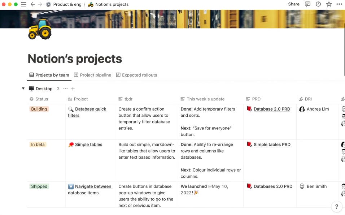The height and width of the screenshot is (215, 345).
Task: Click magnifier icon of Database quick filters
Action: coord(71,109)
